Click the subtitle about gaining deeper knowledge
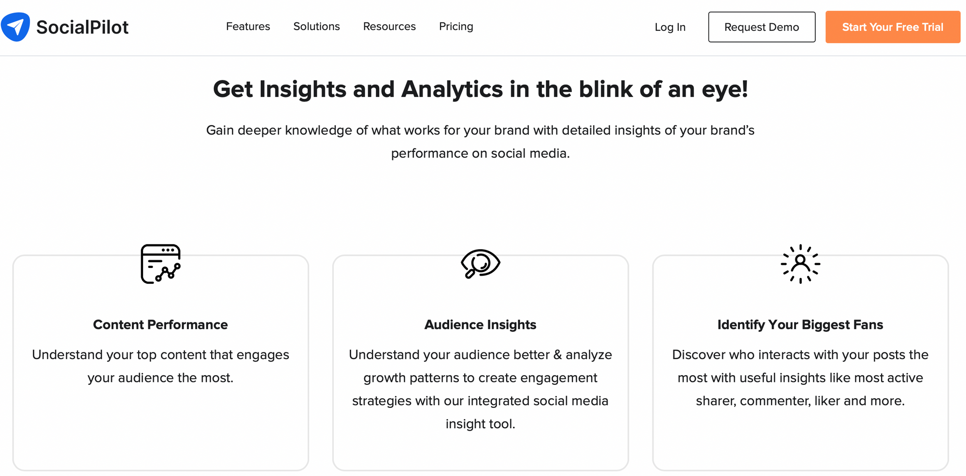Screen dimensions: 966x476 [x=481, y=141]
